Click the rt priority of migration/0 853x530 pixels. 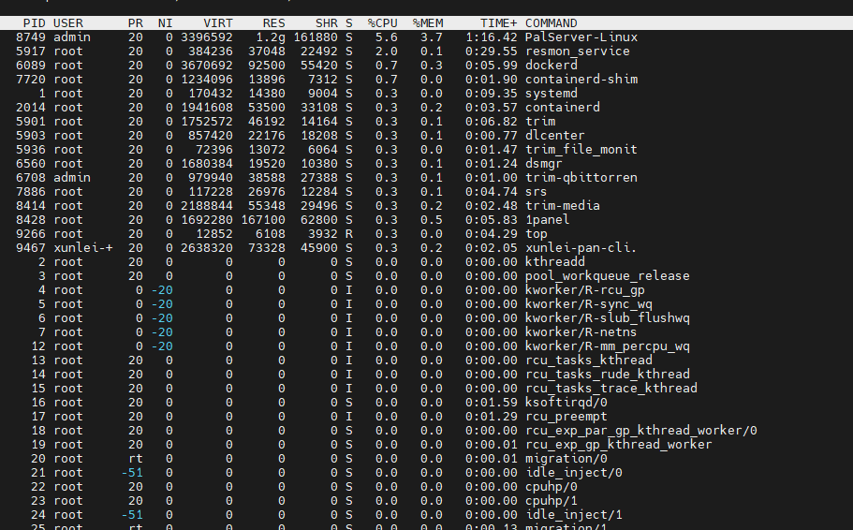pos(136,459)
